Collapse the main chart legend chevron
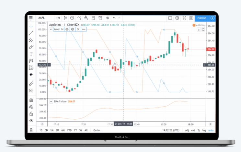The width and height of the screenshot is (241, 152). pyautogui.click(x=51, y=29)
